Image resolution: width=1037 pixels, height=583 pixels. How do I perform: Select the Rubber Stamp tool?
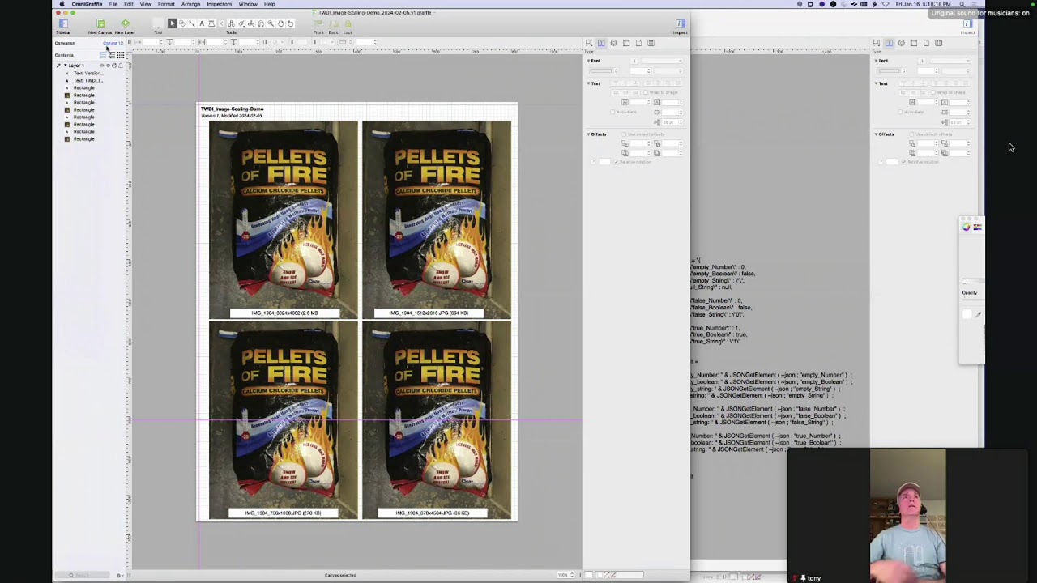tap(251, 23)
